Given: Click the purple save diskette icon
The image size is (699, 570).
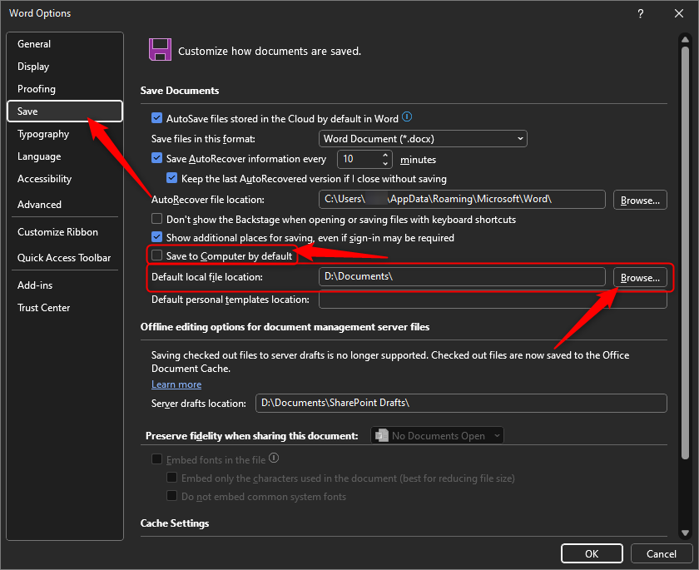Looking at the screenshot, I should [160, 50].
